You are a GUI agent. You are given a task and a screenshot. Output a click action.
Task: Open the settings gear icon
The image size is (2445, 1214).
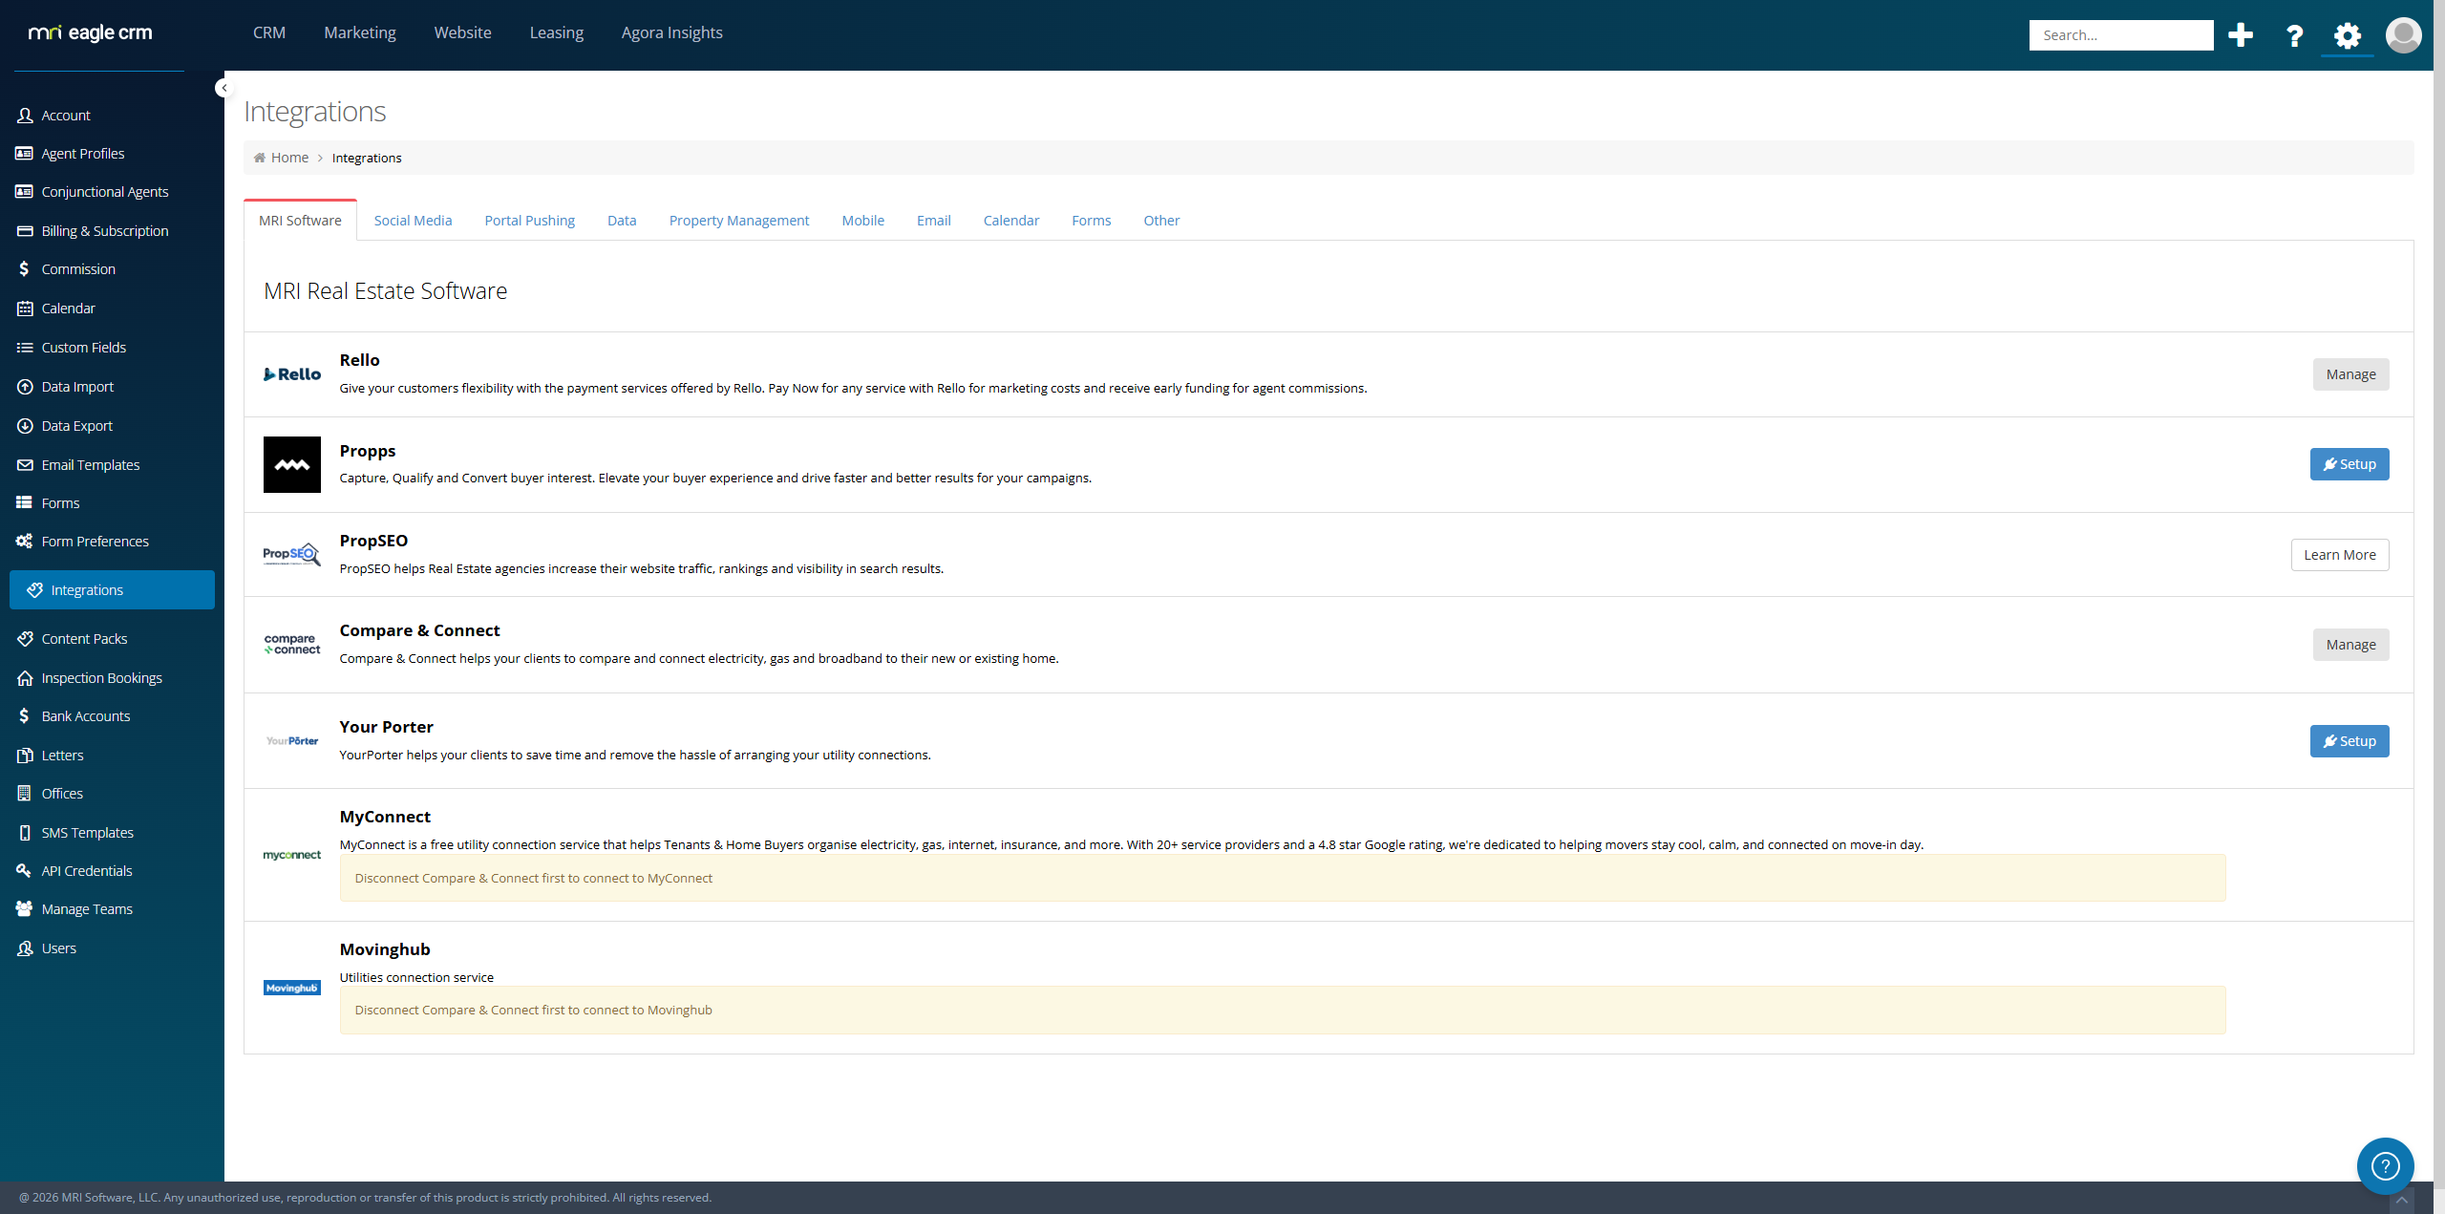tap(2347, 36)
